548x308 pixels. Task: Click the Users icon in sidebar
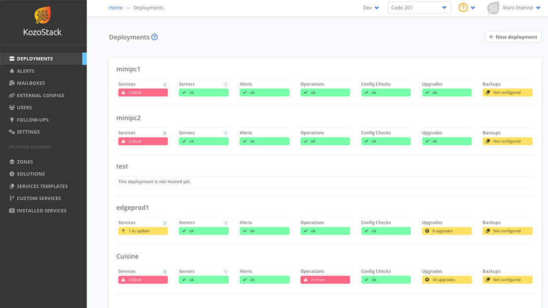[12, 107]
